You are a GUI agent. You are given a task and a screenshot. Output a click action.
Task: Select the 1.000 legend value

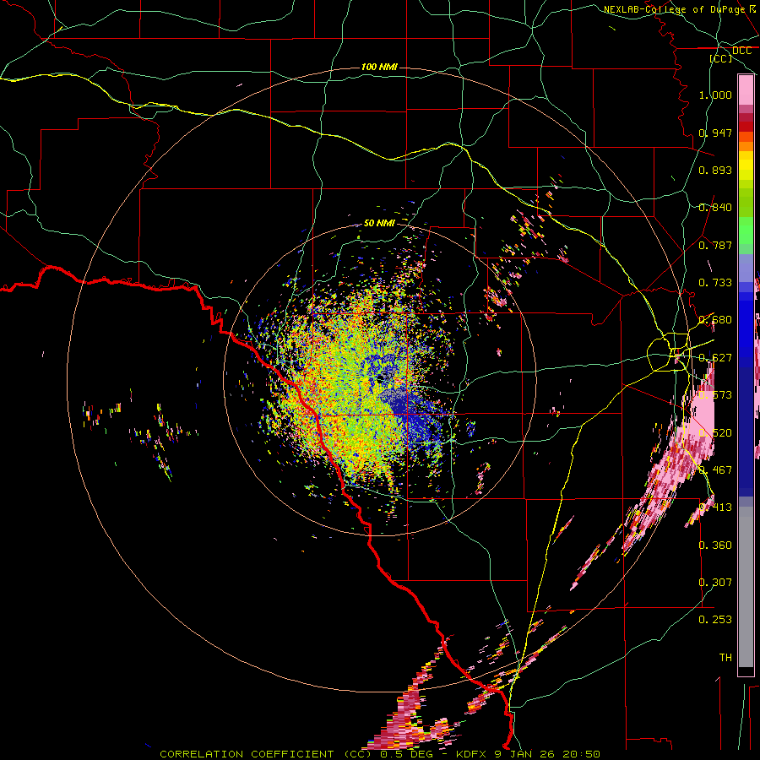pyautogui.click(x=715, y=95)
